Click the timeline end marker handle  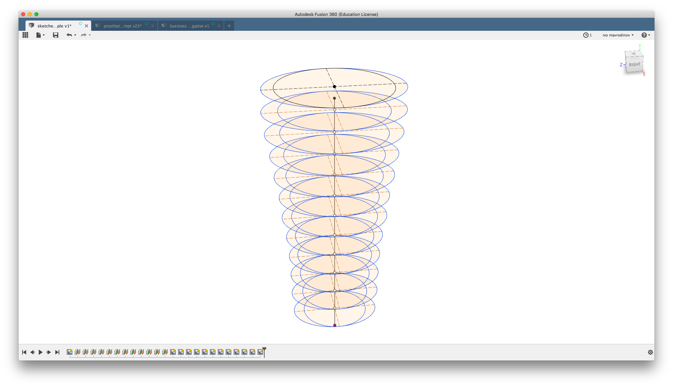pos(264,350)
